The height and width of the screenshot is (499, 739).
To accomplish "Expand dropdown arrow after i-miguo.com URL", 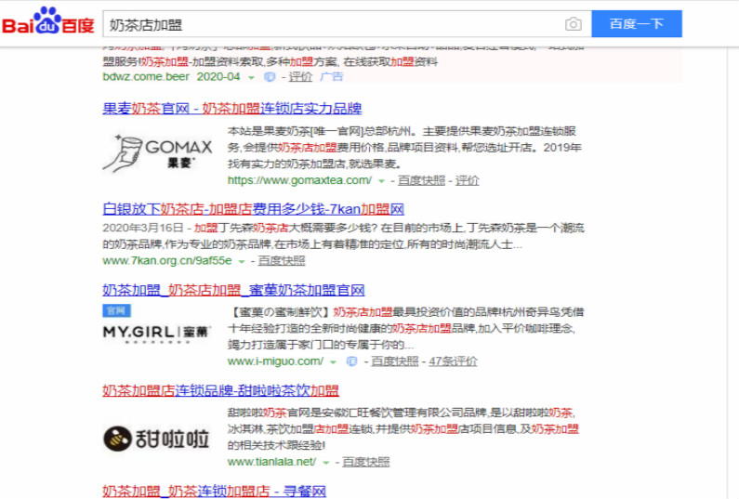I will coord(333,362).
